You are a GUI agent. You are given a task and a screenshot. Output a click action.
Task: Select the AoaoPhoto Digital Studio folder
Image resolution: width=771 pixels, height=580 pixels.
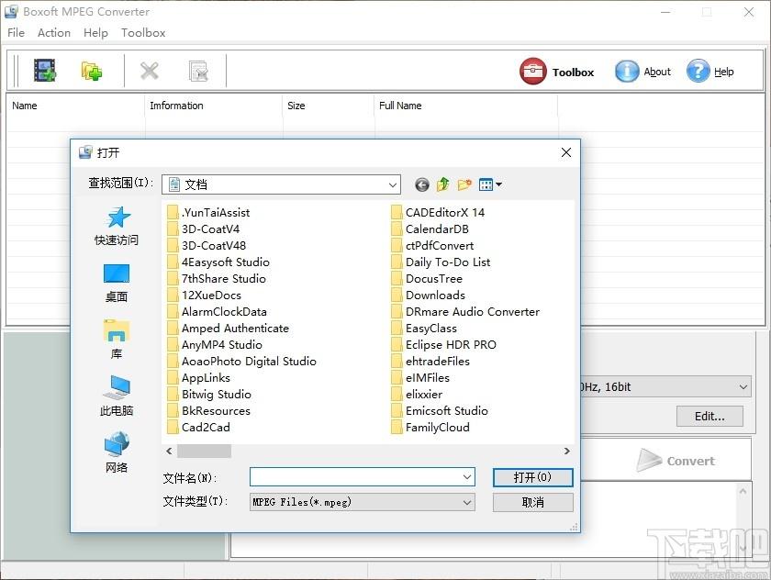[x=241, y=362]
